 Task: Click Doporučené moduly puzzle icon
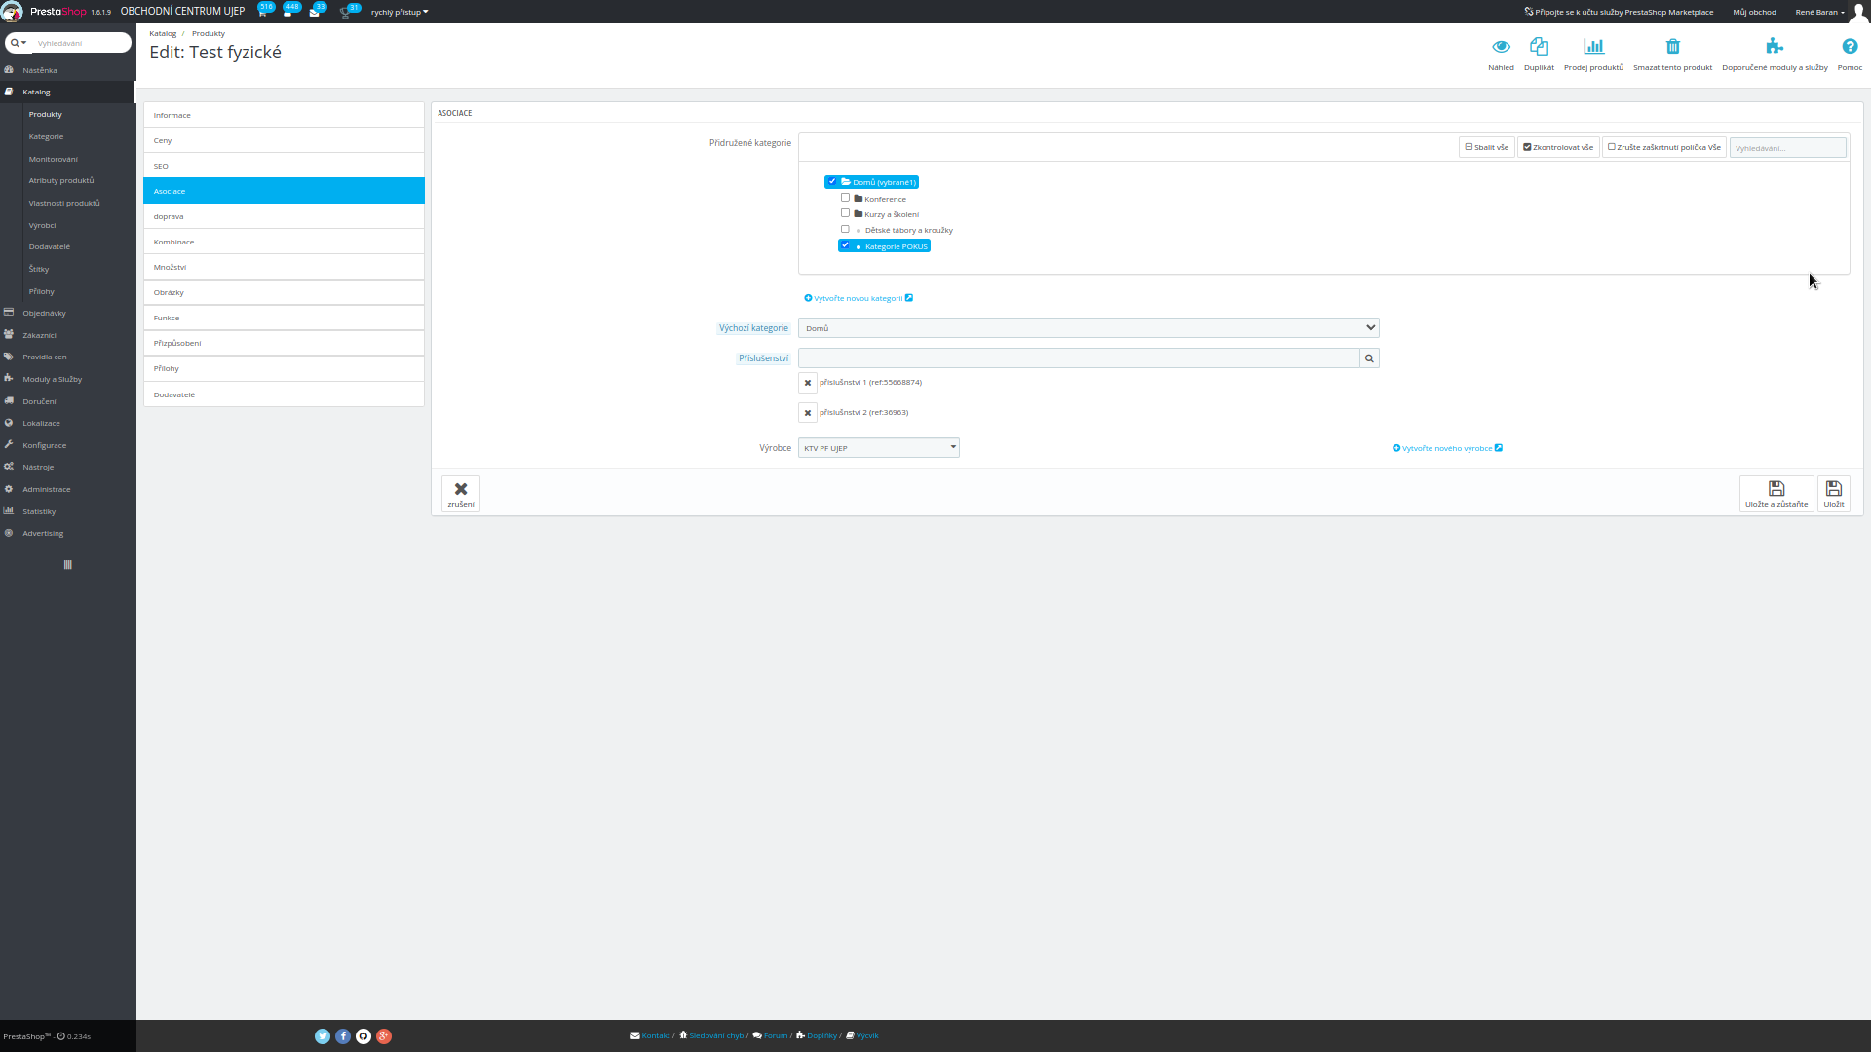pos(1774,47)
